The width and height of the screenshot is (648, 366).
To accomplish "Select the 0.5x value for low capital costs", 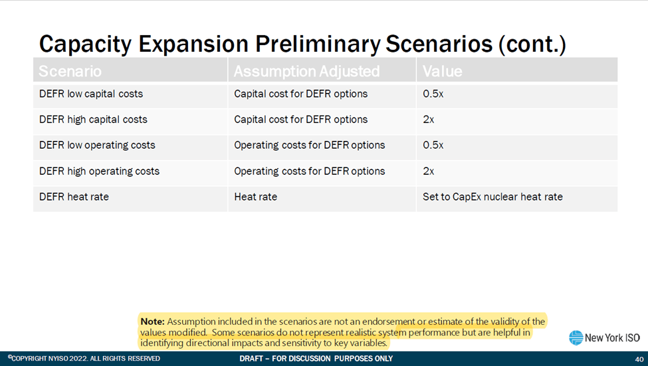I will coord(433,94).
